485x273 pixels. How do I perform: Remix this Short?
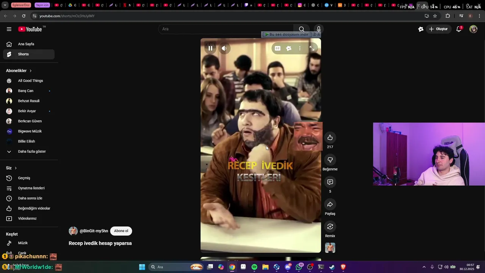coord(330,227)
